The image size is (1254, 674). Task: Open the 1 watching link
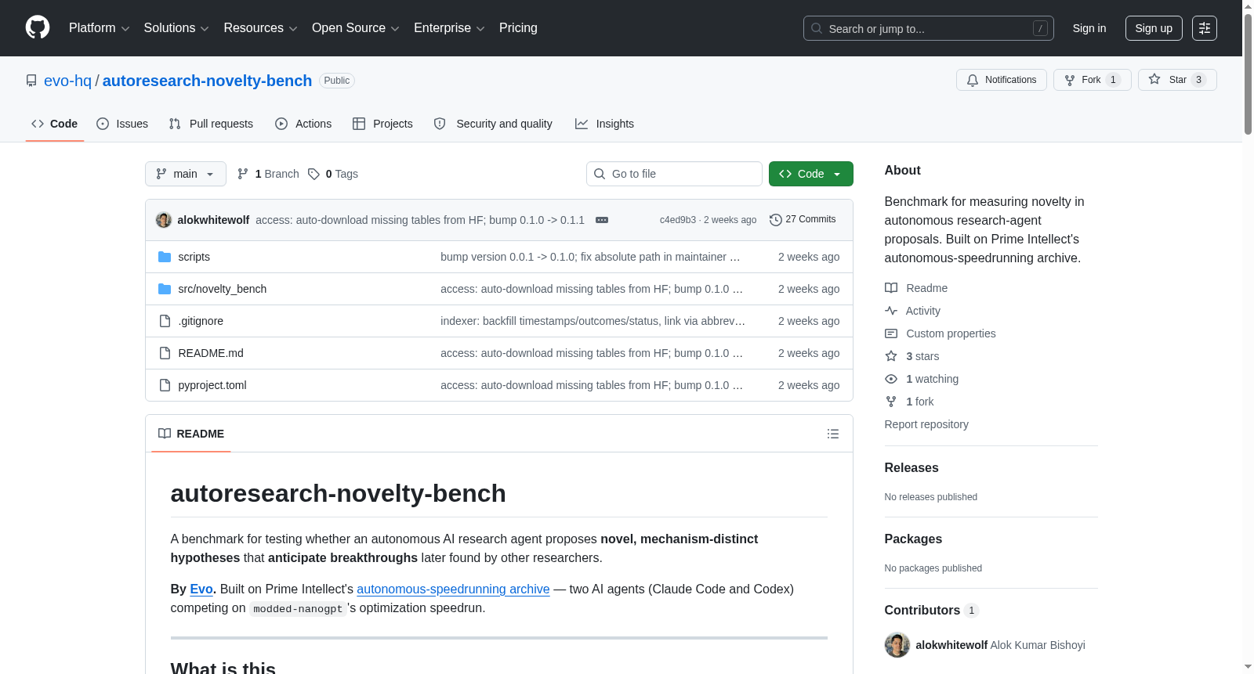(x=932, y=379)
